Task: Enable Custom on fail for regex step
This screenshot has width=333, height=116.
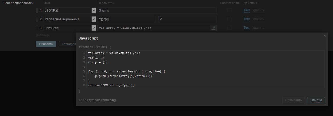Action: click(230, 19)
